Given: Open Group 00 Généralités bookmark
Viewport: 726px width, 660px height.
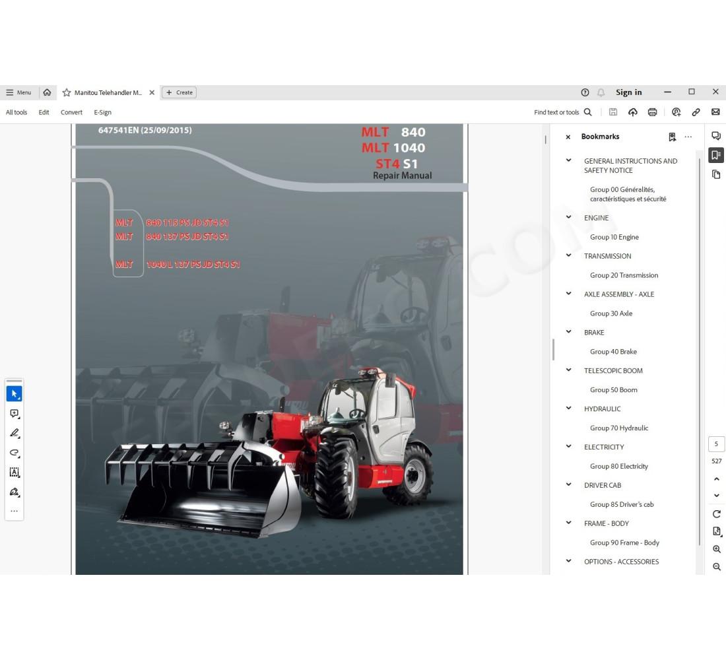Looking at the screenshot, I should click(x=628, y=194).
